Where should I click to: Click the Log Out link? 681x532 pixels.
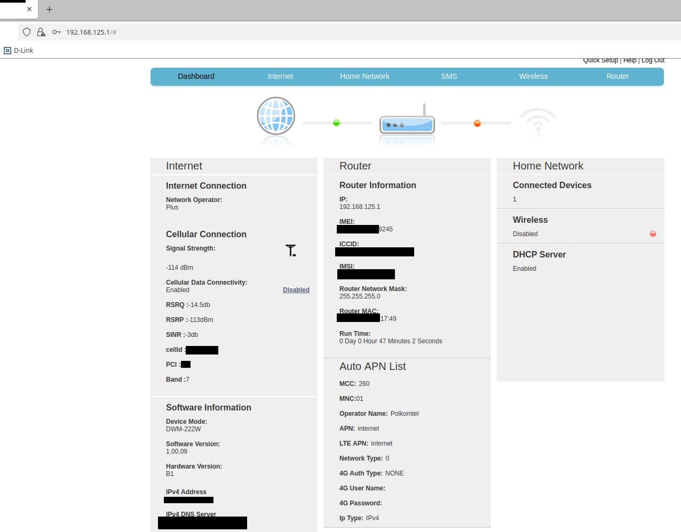pos(653,60)
